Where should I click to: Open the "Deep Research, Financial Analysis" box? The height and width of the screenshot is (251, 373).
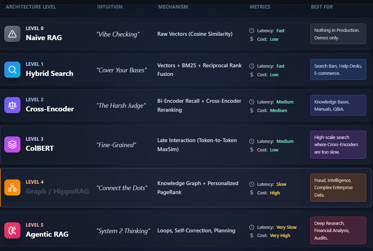pyautogui.click(x=338, y=230)
